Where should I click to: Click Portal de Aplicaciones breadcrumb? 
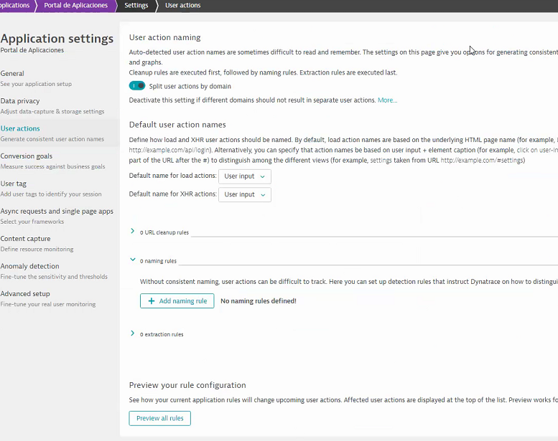pyautogui.click(x=75, y=6)
